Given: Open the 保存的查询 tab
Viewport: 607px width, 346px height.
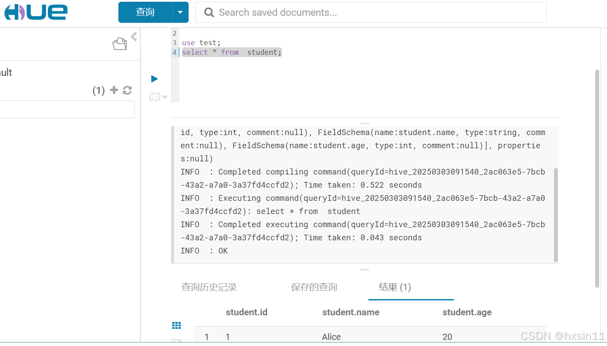Looking at the screenshot, I should tap(314, 287).
